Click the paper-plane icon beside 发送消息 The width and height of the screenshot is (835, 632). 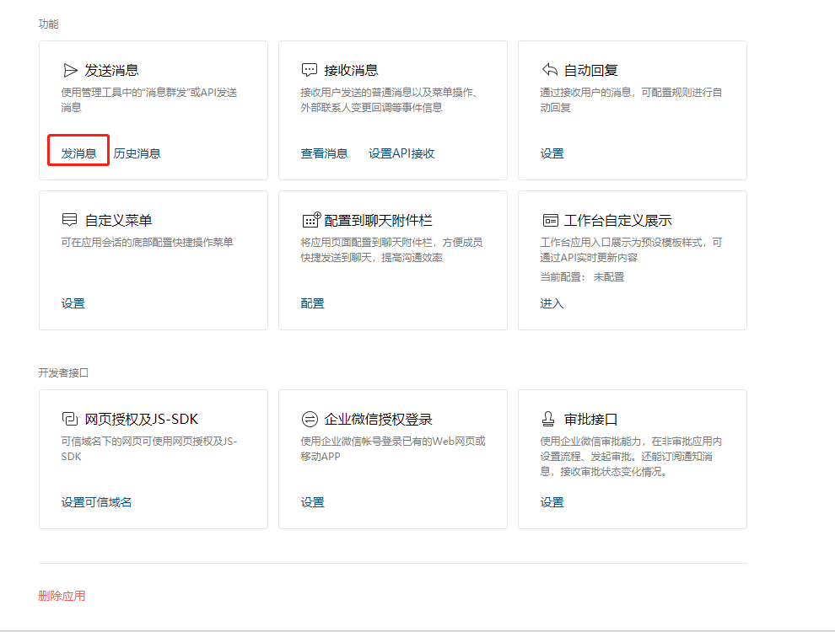pos(70,70)
